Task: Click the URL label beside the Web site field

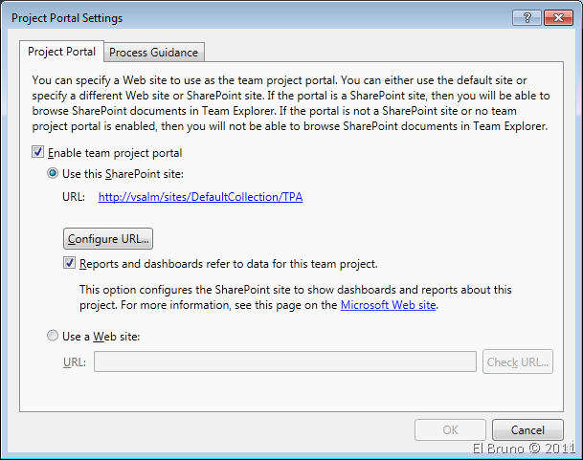Action: click(x=74, y=361)
